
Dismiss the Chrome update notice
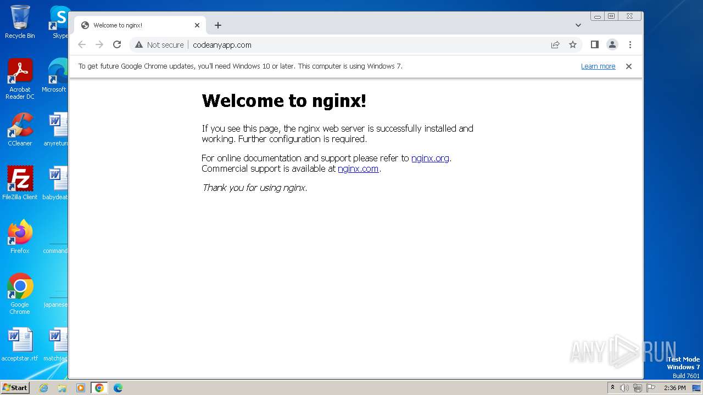(x=629, y=66)
